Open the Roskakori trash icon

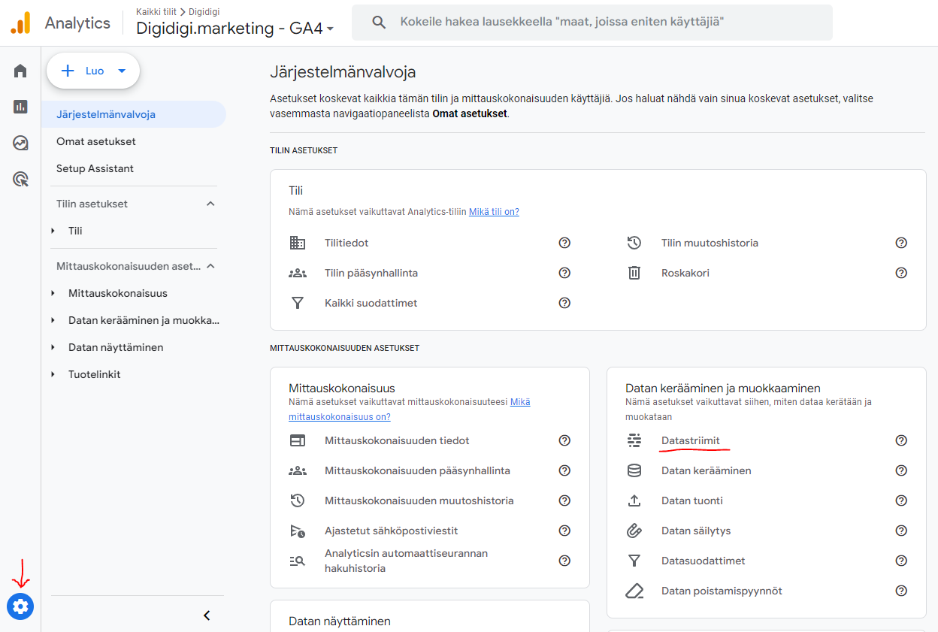[634, 273]
